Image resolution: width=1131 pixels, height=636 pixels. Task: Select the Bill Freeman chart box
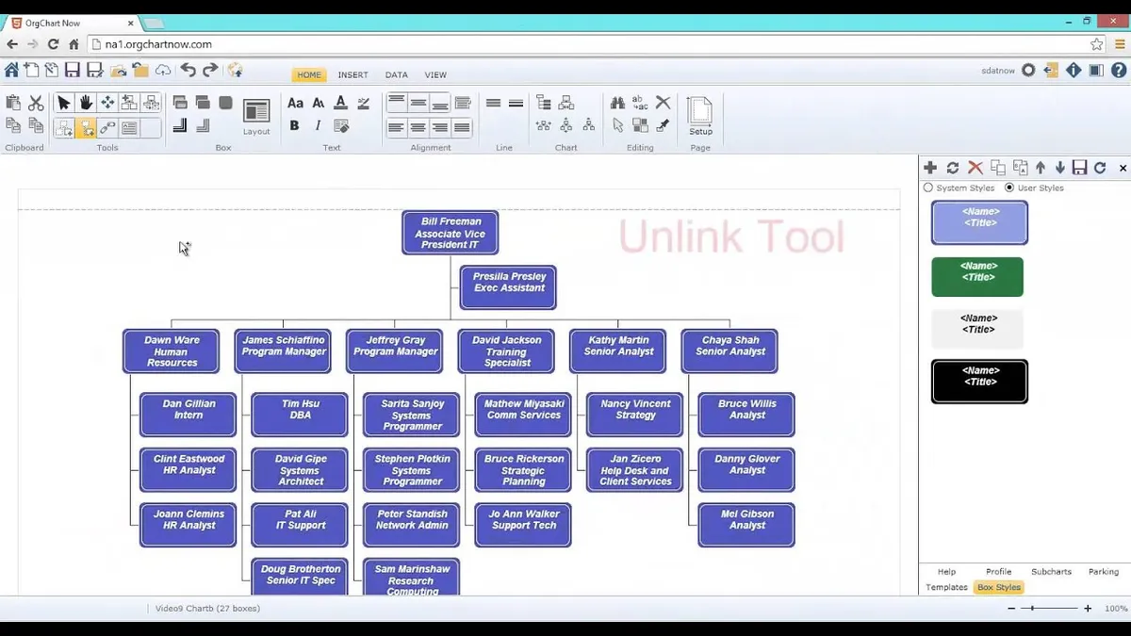(451, 233)
